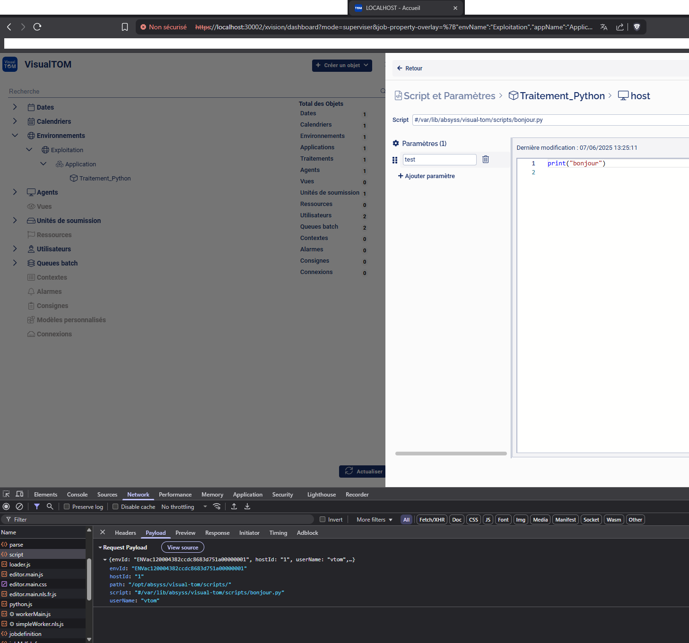Click in the test parameter field
This screenshot has width=689, height=643.
439,160
